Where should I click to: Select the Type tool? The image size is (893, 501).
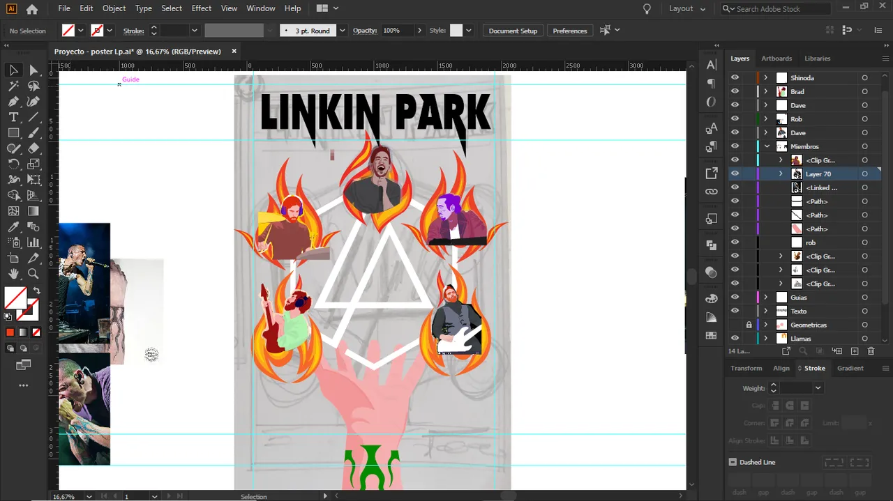point(13,117)
